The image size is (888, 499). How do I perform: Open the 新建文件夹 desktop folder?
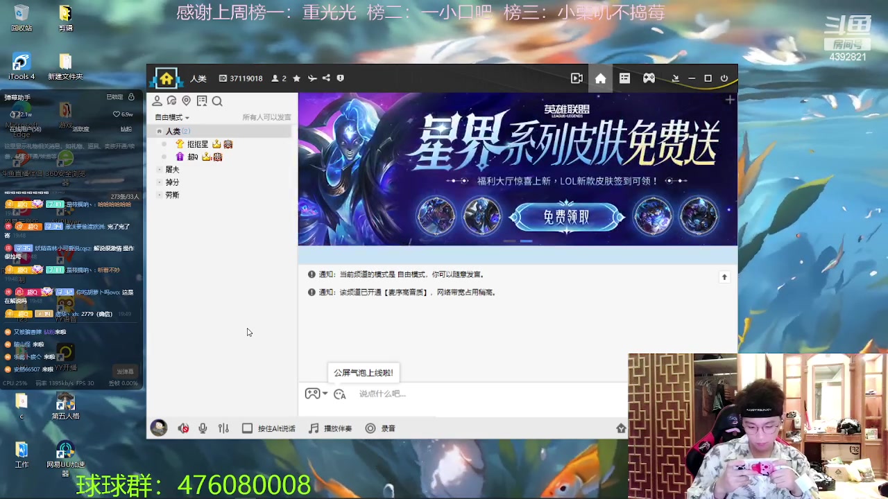click(65, 67)
